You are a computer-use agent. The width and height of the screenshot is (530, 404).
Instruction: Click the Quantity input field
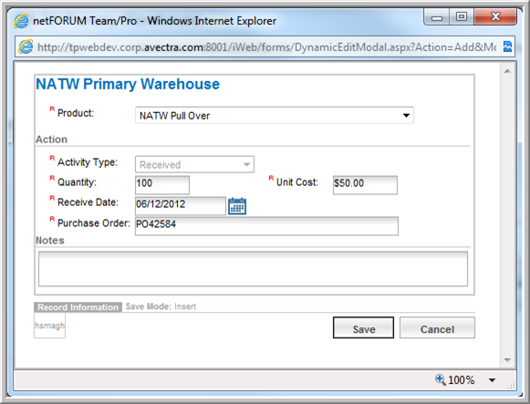pyautogui.click(x=162, y=185)
